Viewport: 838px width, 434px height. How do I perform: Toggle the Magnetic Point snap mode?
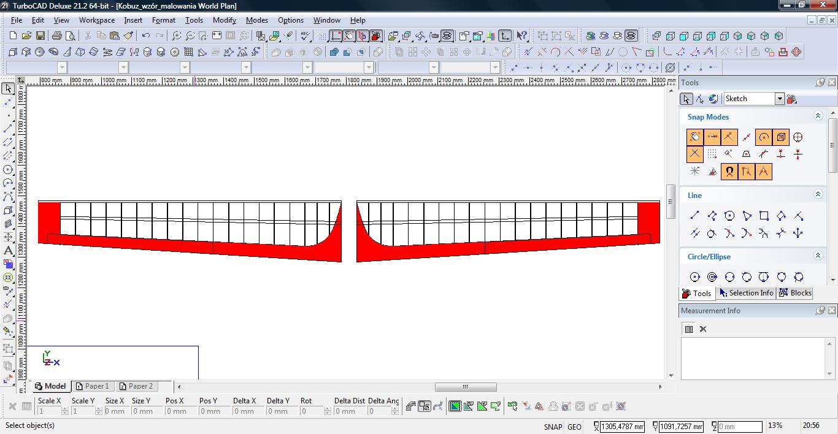click(729, 172)
